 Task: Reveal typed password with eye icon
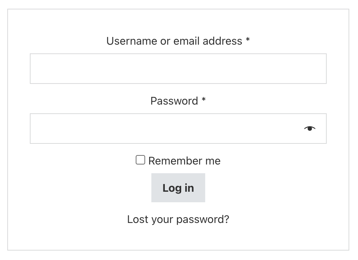310,129
